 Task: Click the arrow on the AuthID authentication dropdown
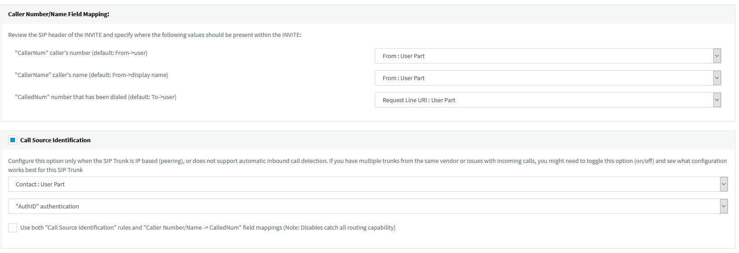pyautogui.click(x=724, y=206)
